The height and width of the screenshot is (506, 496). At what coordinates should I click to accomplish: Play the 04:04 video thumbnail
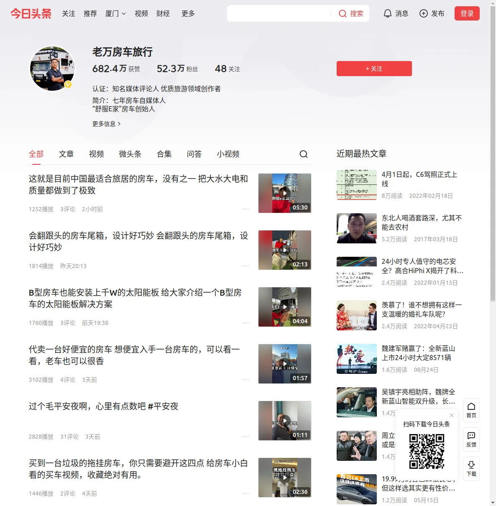[285, 307]
